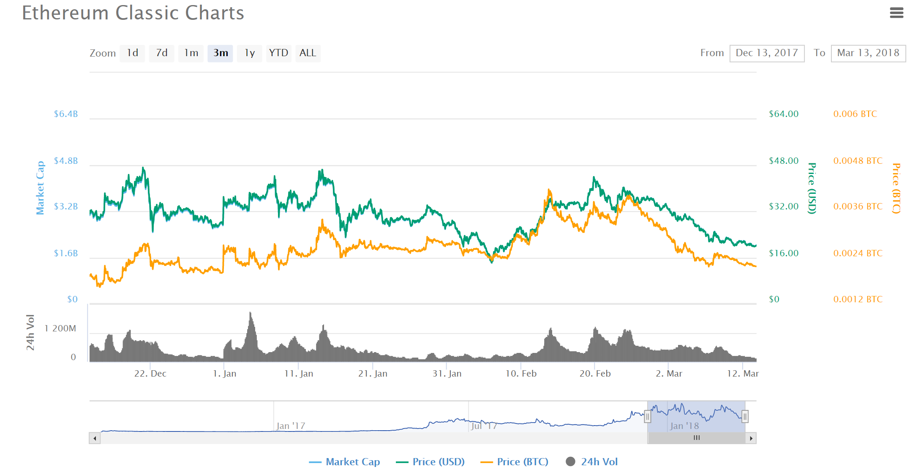Viewport: 918px width, 472px height.
Task: Click the $64.00 USD axis label
Action: 784,114
